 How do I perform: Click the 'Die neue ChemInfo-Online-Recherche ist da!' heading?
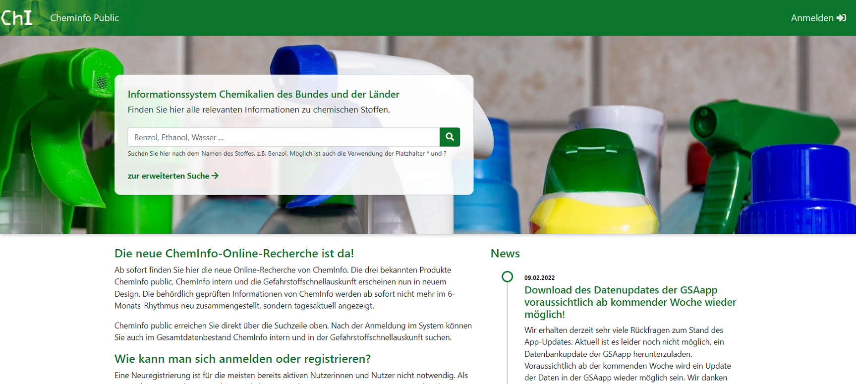pos(234,254)
